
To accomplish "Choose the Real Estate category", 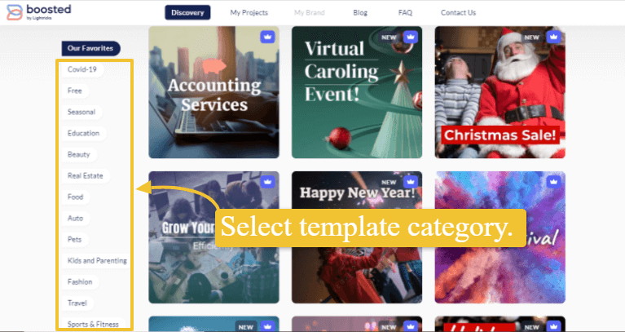I will (86, 175).
